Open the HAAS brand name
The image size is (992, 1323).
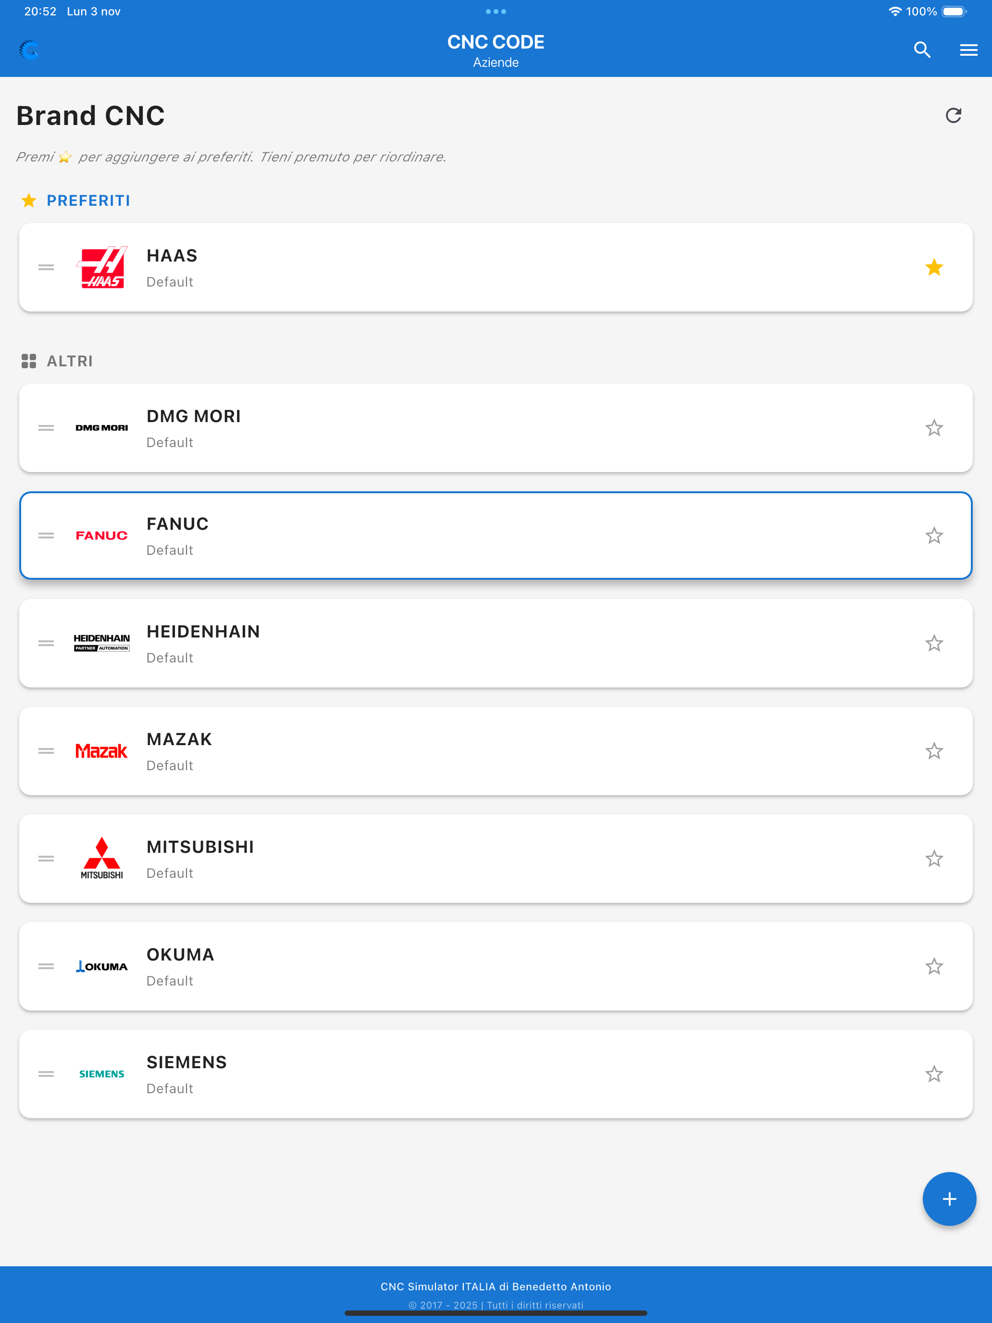[172, 255]
